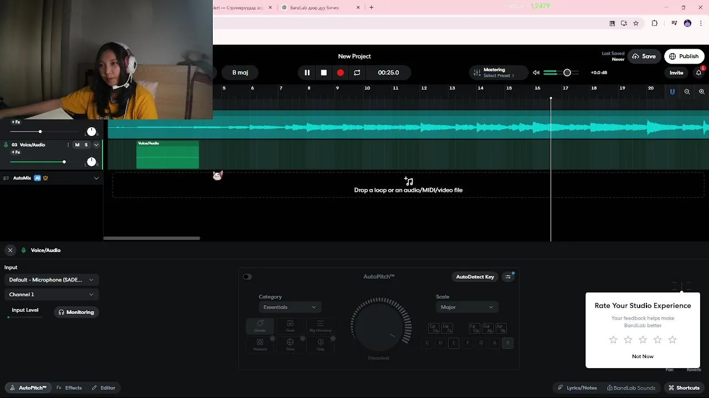Toggle the loop cycle button
The width and height of the screenshot is (709, 398).
(357, 72)
